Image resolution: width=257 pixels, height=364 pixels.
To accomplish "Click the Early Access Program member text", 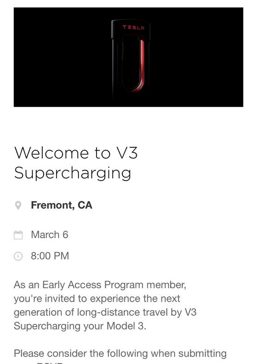I will point(114,285).
